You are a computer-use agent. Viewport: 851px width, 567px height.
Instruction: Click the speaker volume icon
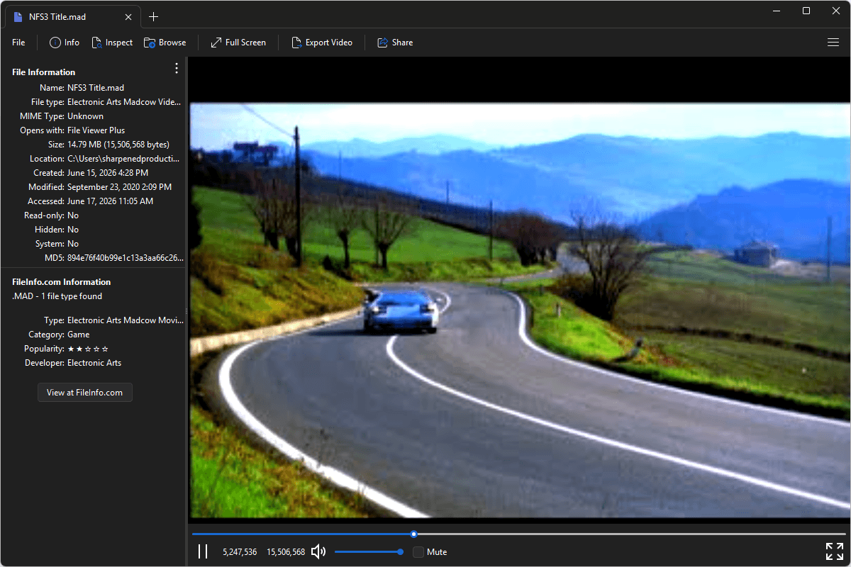pos(318,551)
